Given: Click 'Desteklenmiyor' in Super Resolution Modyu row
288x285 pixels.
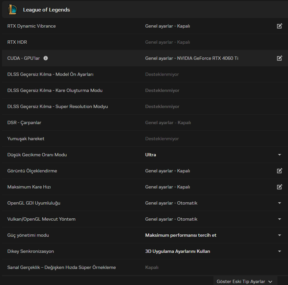Looking at the screenshot, I should click(x=162, y=106).
